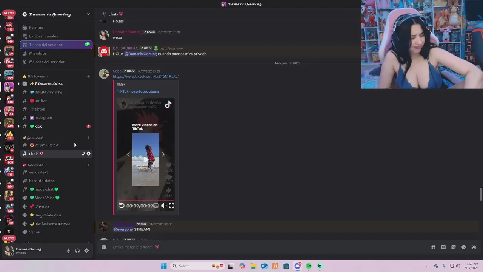Screen dimensions: 483x272
Task: Click Seba's avatar in the chat
Action: pos(104,74)
